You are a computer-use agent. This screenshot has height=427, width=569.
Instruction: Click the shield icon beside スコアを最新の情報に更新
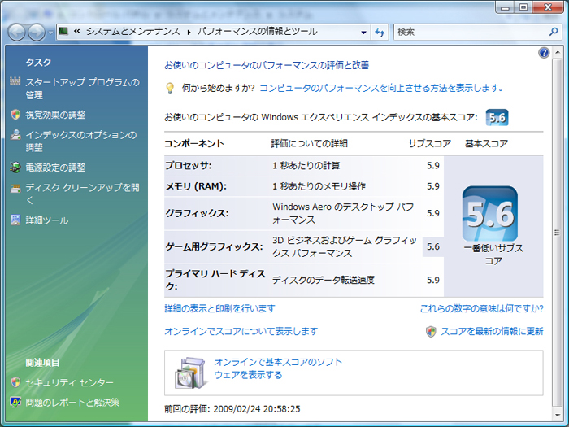431,332
